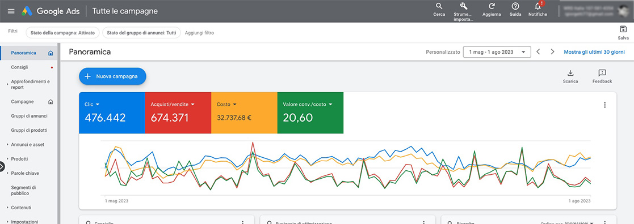This screenshot has height=224, width=634.
Task: Expand the Prodotti sidebar section
Action: tap(8, 159)
